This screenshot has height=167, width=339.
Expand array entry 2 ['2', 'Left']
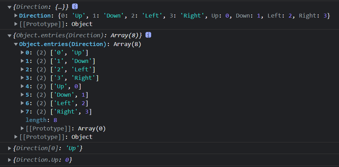(x=23, y=70)
